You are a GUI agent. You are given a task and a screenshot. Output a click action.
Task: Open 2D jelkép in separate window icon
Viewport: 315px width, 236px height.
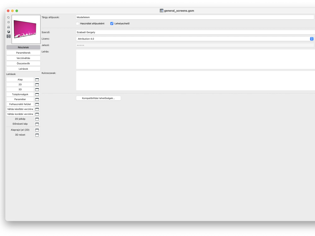pyautogui.click(x=37, y=119)
